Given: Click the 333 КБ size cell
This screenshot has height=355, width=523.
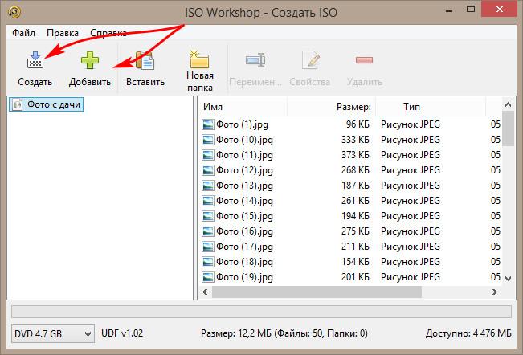Looking at the screenshot, I should [355, 140].
